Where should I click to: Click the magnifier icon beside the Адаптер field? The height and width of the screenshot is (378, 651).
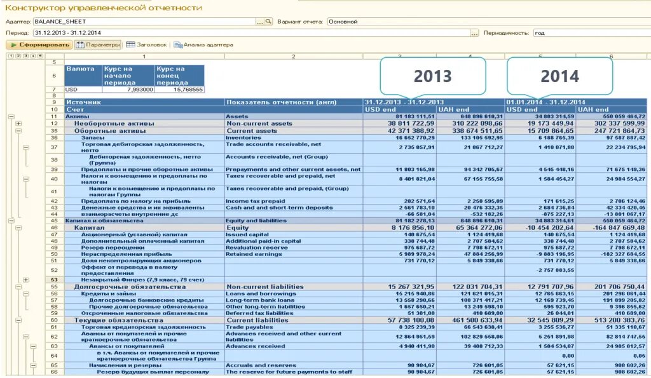pyautogui.click(x=269, y=22)
